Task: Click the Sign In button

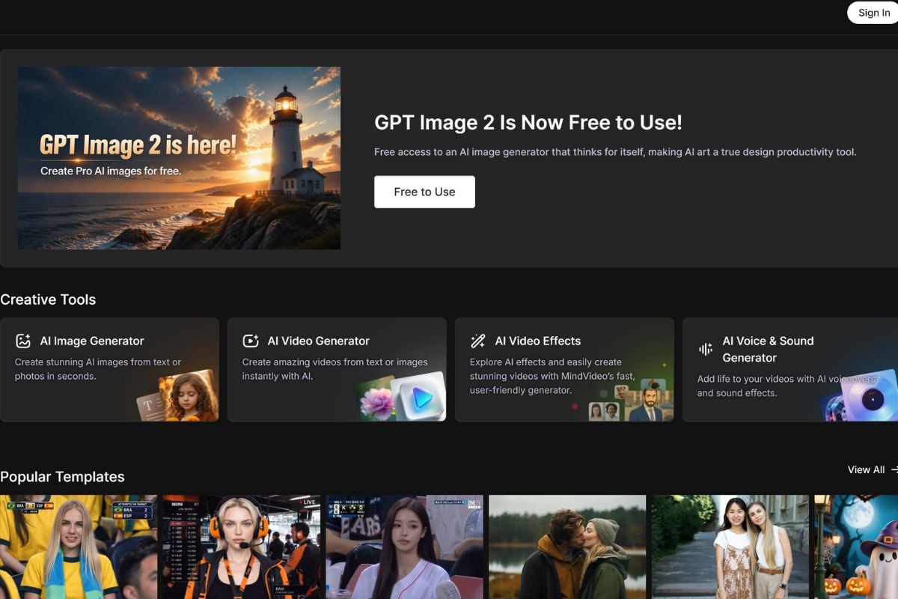Action: (x=873, y=13)
